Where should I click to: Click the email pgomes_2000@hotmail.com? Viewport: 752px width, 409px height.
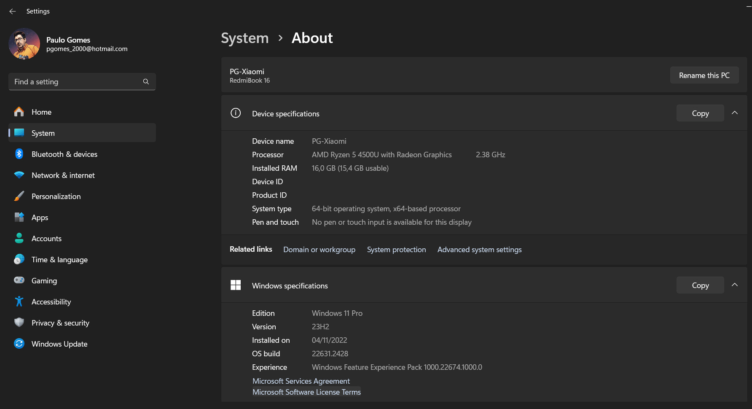point(87,49)
